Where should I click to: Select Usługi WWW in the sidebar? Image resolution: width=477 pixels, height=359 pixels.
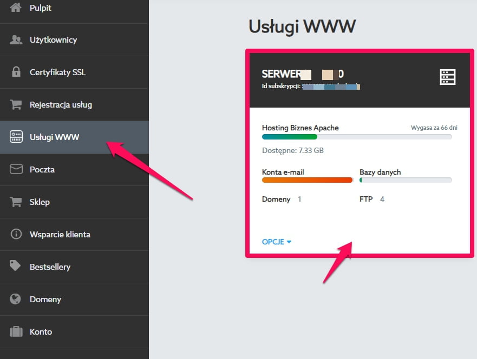(x=74, y=137)
